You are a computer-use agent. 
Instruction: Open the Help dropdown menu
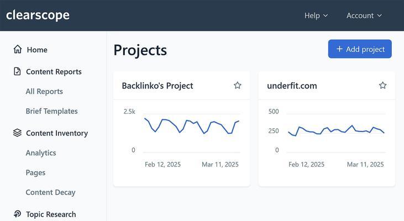[316, 15]
